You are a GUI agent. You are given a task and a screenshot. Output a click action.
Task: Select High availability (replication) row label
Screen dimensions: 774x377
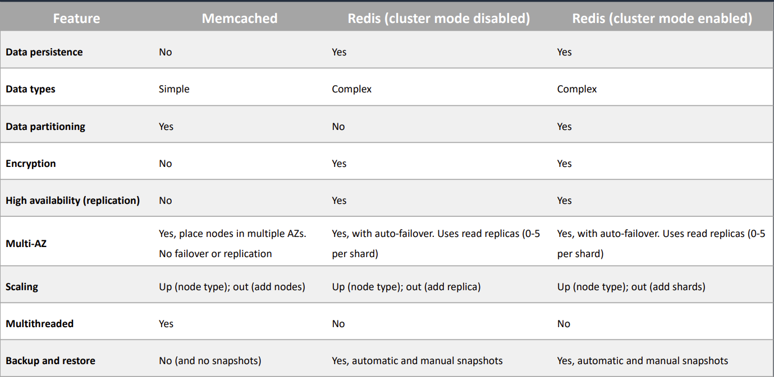click(x=73, y=201)
